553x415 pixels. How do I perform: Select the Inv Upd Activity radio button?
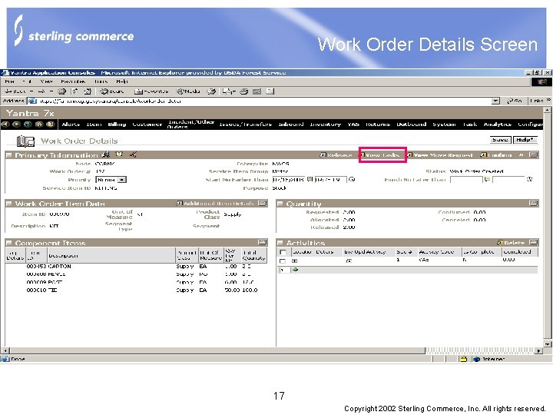pos(349,261)
